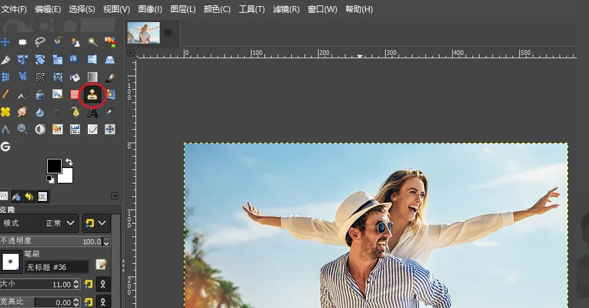Viewport: 589px width, 308px height.
Task: Expand the paint mode group switcher dropdown
Action: (x=95, y=222)
